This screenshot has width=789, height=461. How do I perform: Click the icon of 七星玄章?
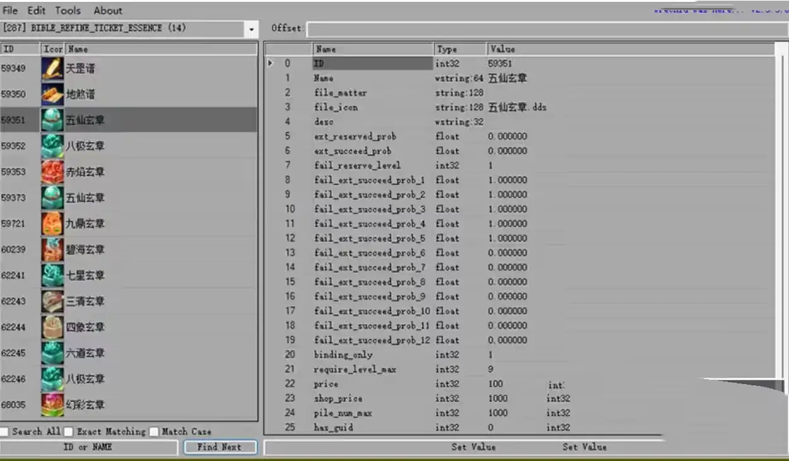click(x=52, y=275)
